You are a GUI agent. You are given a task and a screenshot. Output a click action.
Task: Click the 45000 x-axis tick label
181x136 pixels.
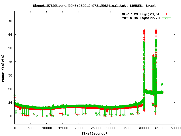coord(160,128)
